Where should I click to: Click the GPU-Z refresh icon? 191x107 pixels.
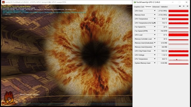pos(184,6)
